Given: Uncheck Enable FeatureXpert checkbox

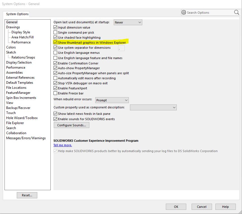Looking at the screenshot, I should click(55, 88).
